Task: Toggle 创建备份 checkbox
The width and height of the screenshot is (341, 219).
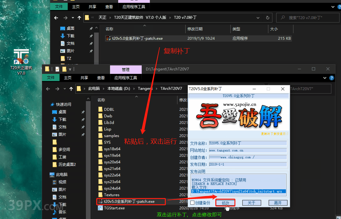Action: pos(192,203)
